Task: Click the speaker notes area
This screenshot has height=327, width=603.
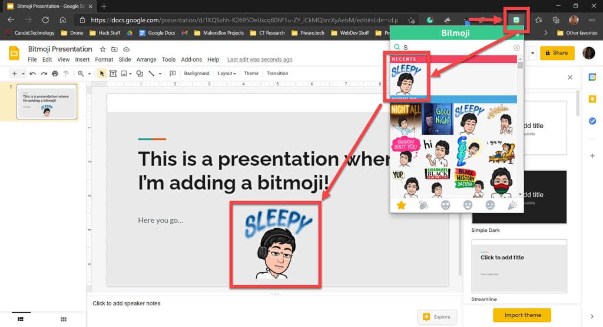Action: [x=274, y=303]
